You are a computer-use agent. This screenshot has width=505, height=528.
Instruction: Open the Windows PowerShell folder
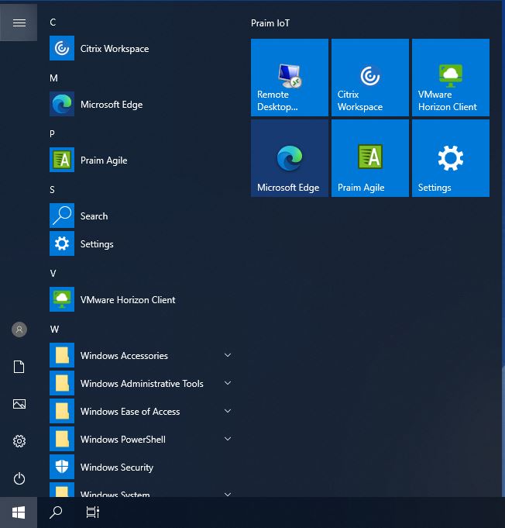[x=141, y=439]
